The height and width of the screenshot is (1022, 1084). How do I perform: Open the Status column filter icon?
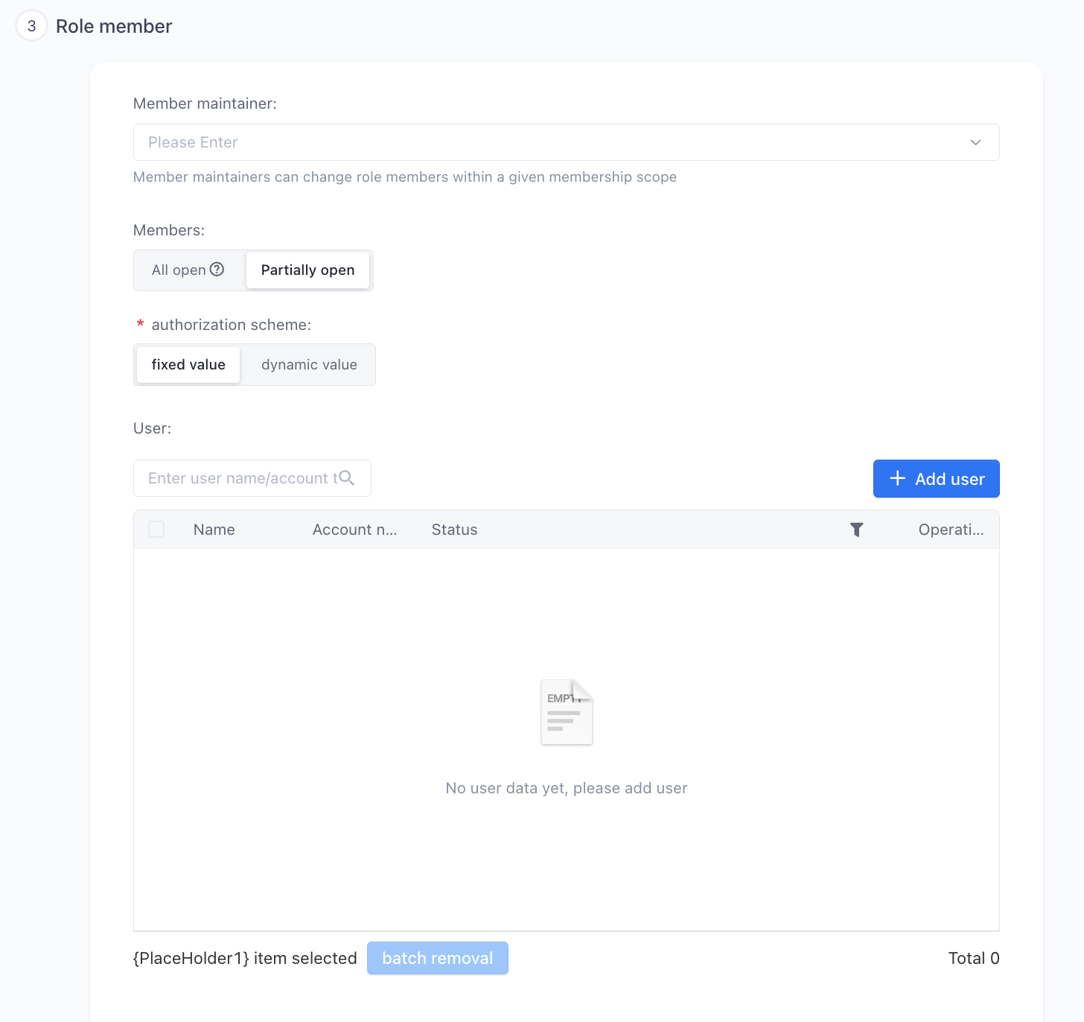point(856,530)
